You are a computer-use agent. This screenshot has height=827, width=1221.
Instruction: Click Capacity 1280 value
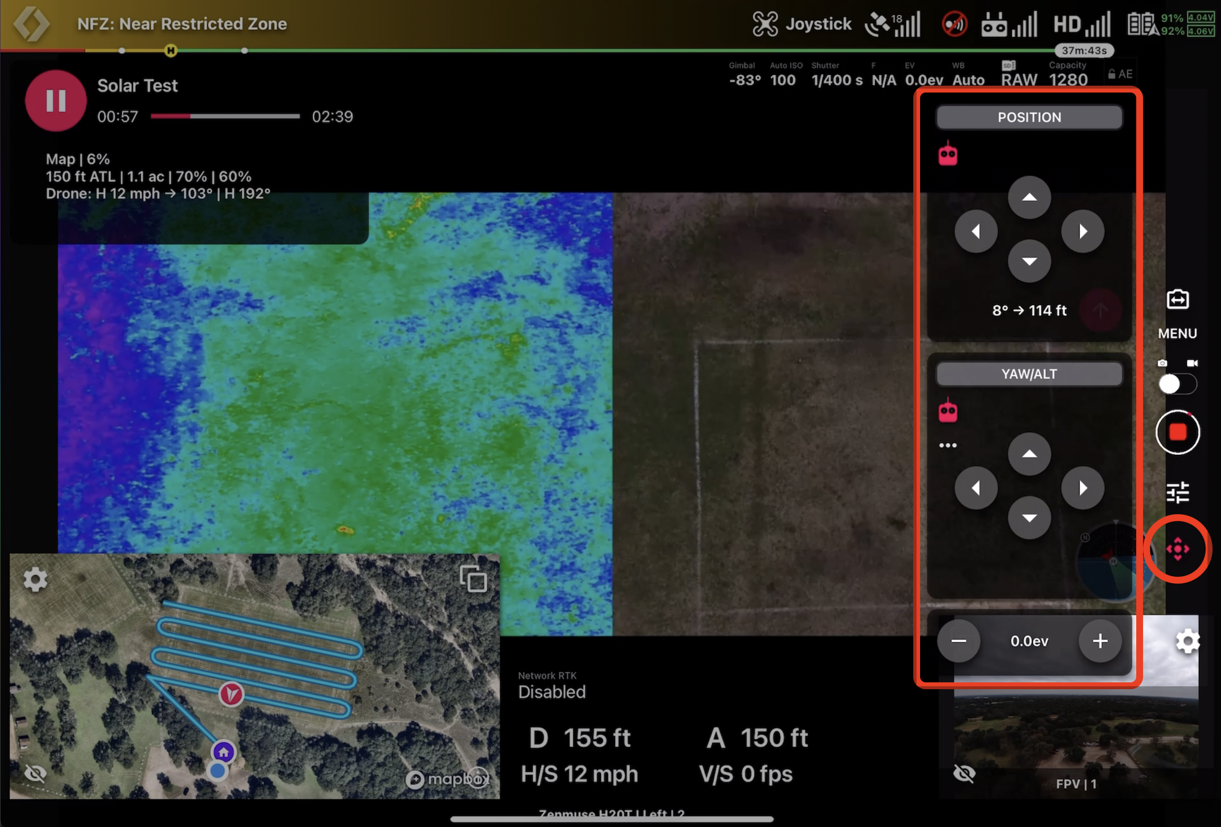(x=1068, y=75)
